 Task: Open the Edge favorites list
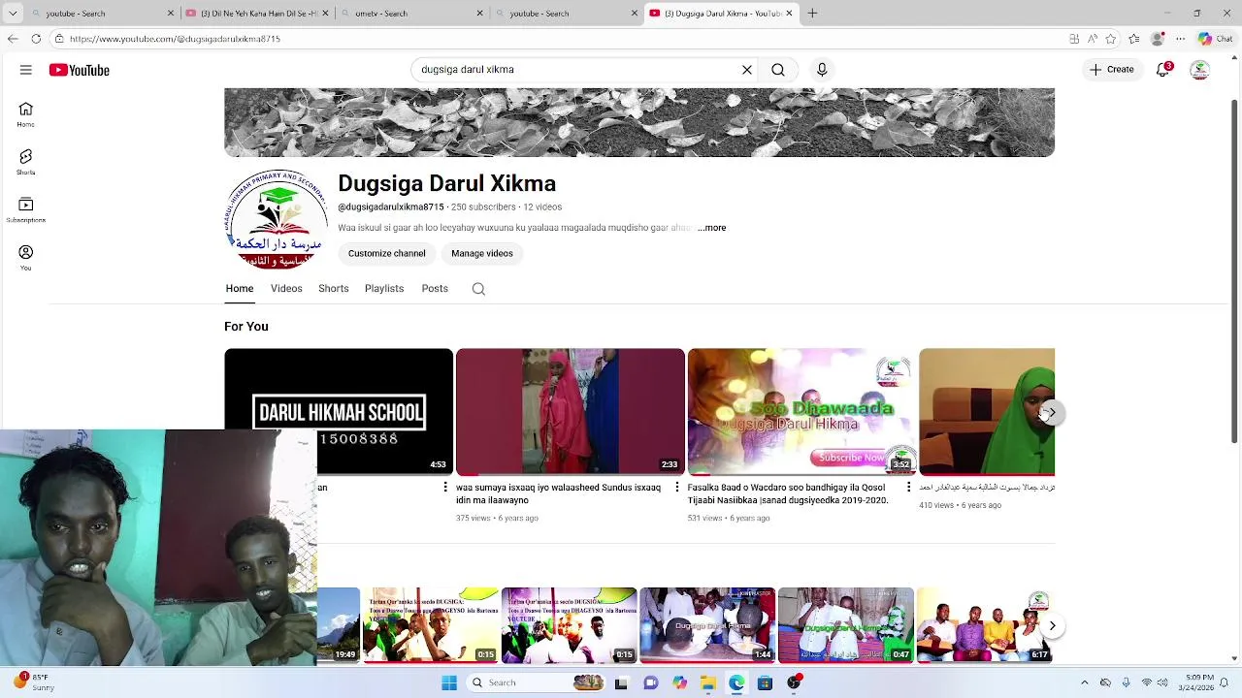coord(1134,39)
